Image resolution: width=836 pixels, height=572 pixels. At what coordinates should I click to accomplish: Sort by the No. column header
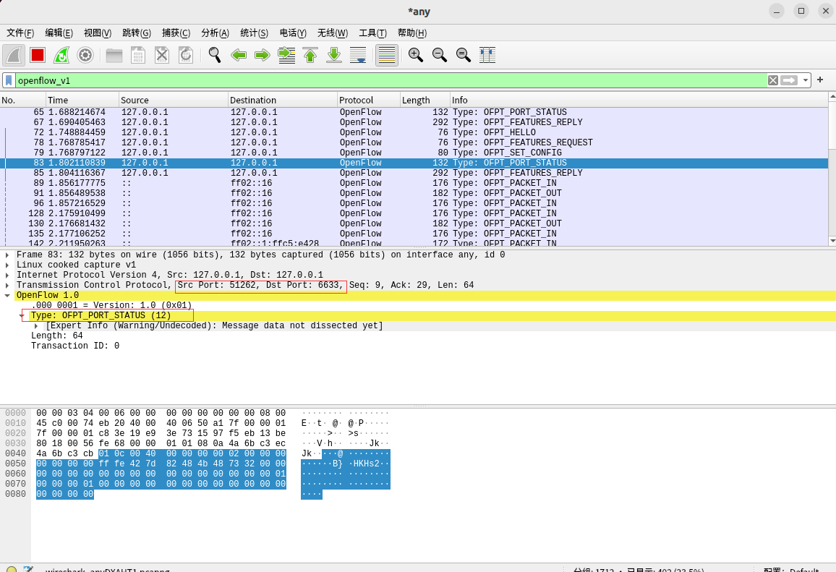click(x=23, y=101)
